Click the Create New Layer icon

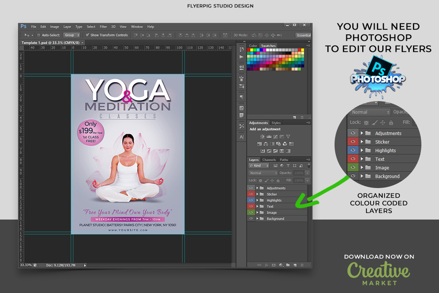pos(295,265)
